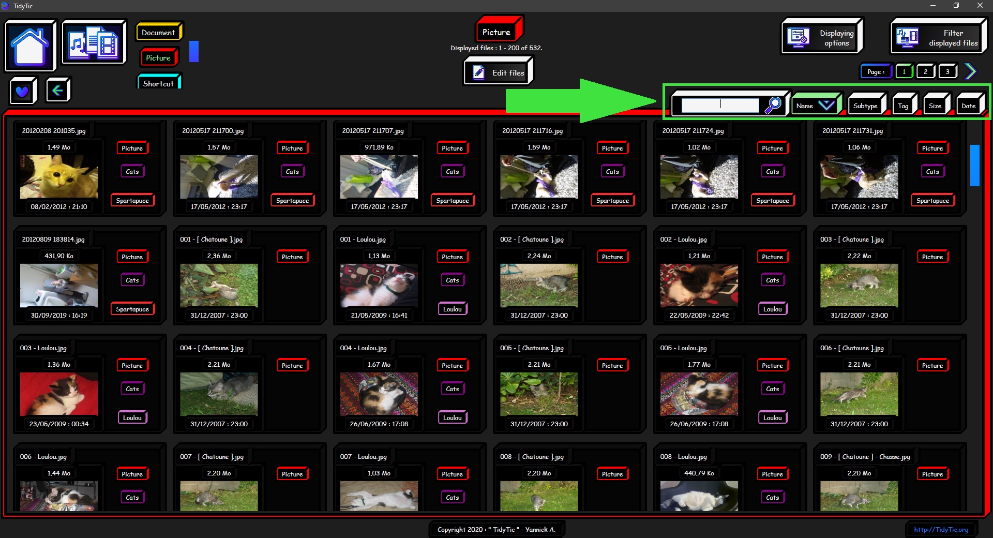Go to page 1
The image size is (993, 538).
pyautogui.click(x=904, y=71)
